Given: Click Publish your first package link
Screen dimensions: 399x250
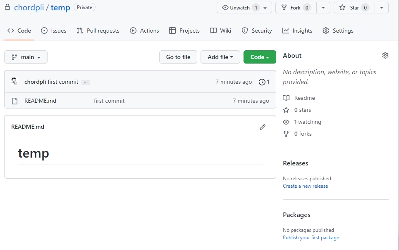Looking at the screenshot, I should (311, 238).
